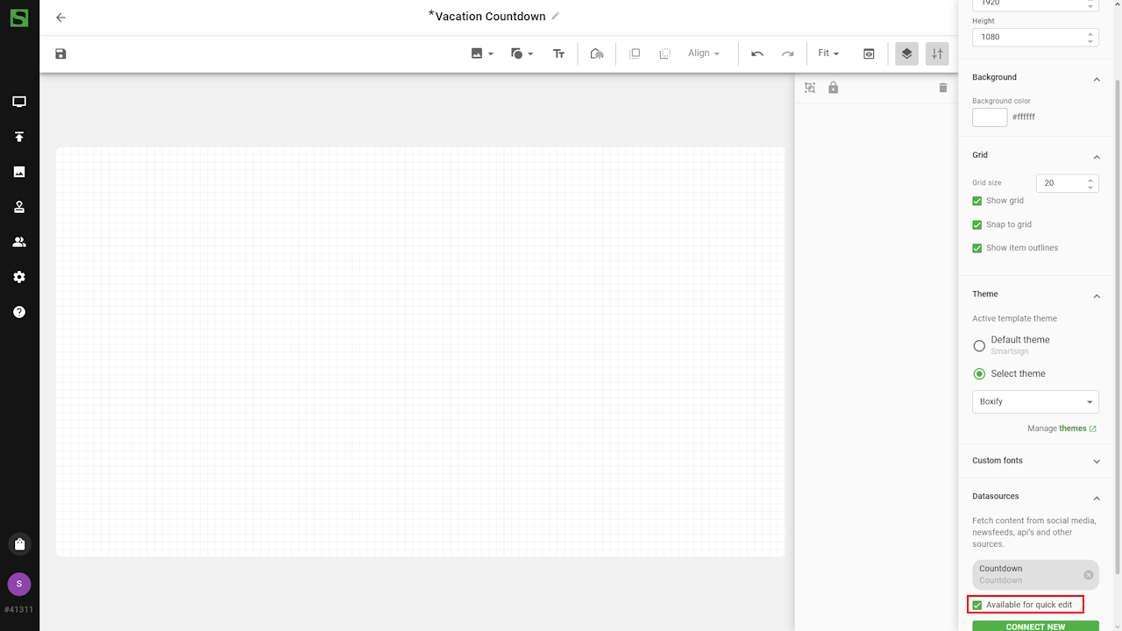
Task: Open the insert image menu
Action: (x=481, y=53)
